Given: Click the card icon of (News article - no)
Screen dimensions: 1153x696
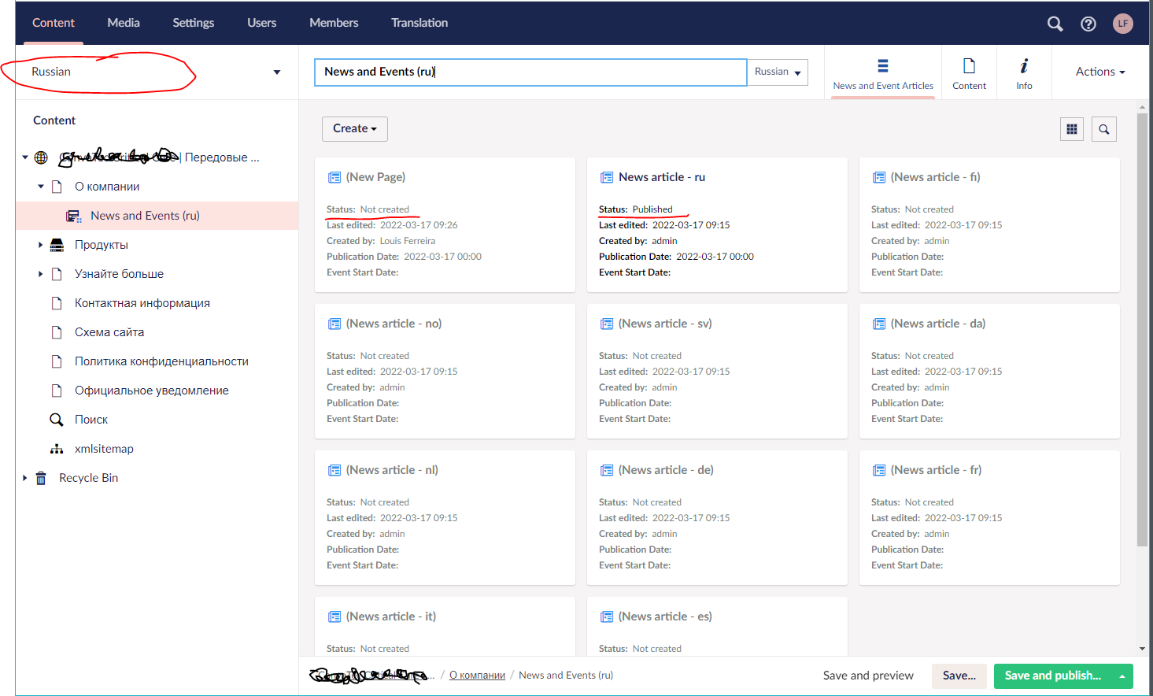Looking at the screenshot, I should pyautogui.click(x=334, y=324).
